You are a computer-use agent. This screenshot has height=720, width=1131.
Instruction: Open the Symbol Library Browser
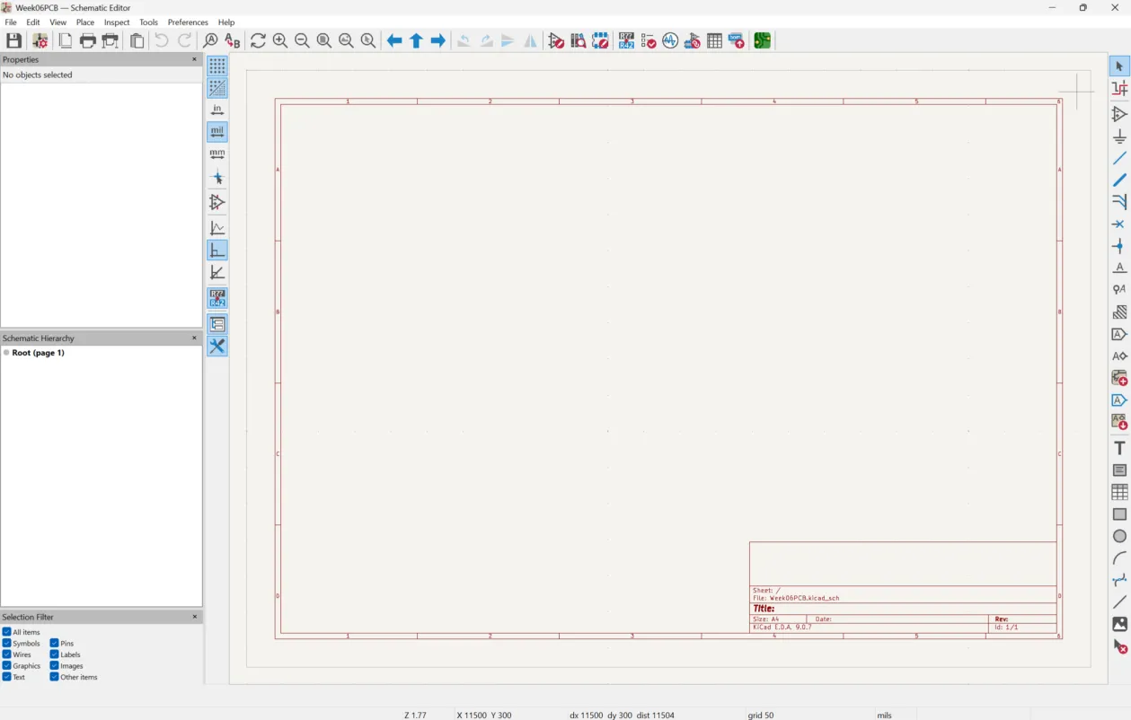tap(579, 40)
